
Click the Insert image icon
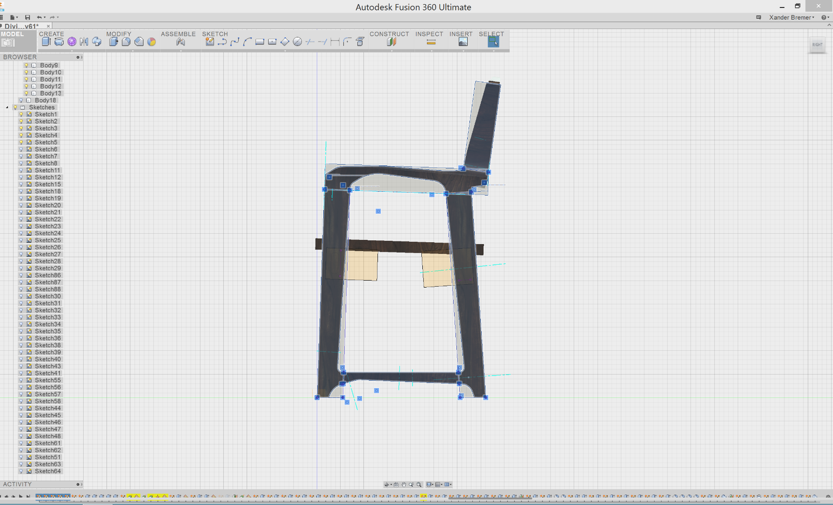[463, 42]
